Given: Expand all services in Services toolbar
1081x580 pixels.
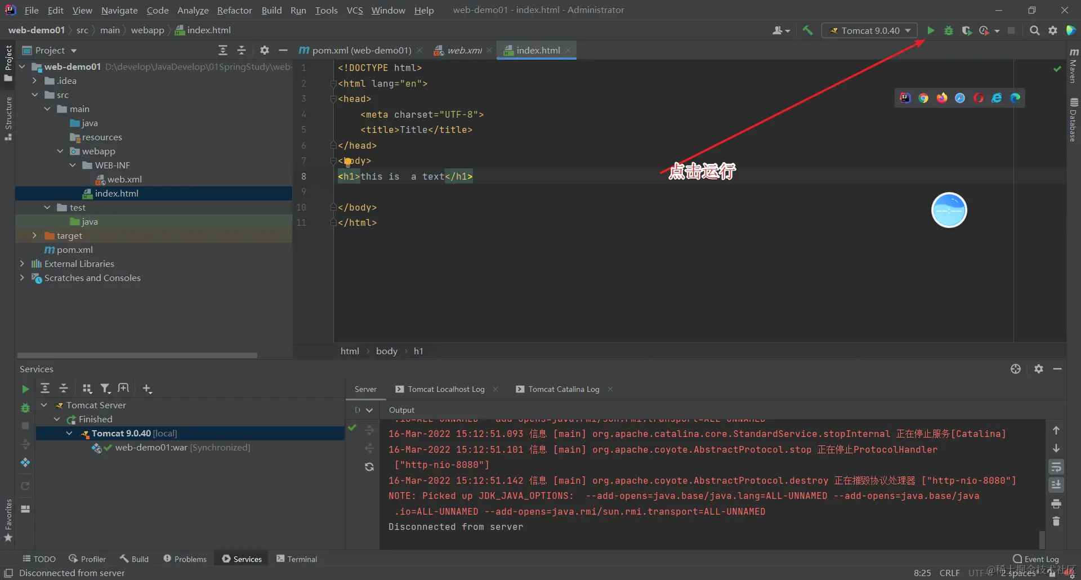Looking at the screenshot, I should pyautogui.click(x=45, y=389).
